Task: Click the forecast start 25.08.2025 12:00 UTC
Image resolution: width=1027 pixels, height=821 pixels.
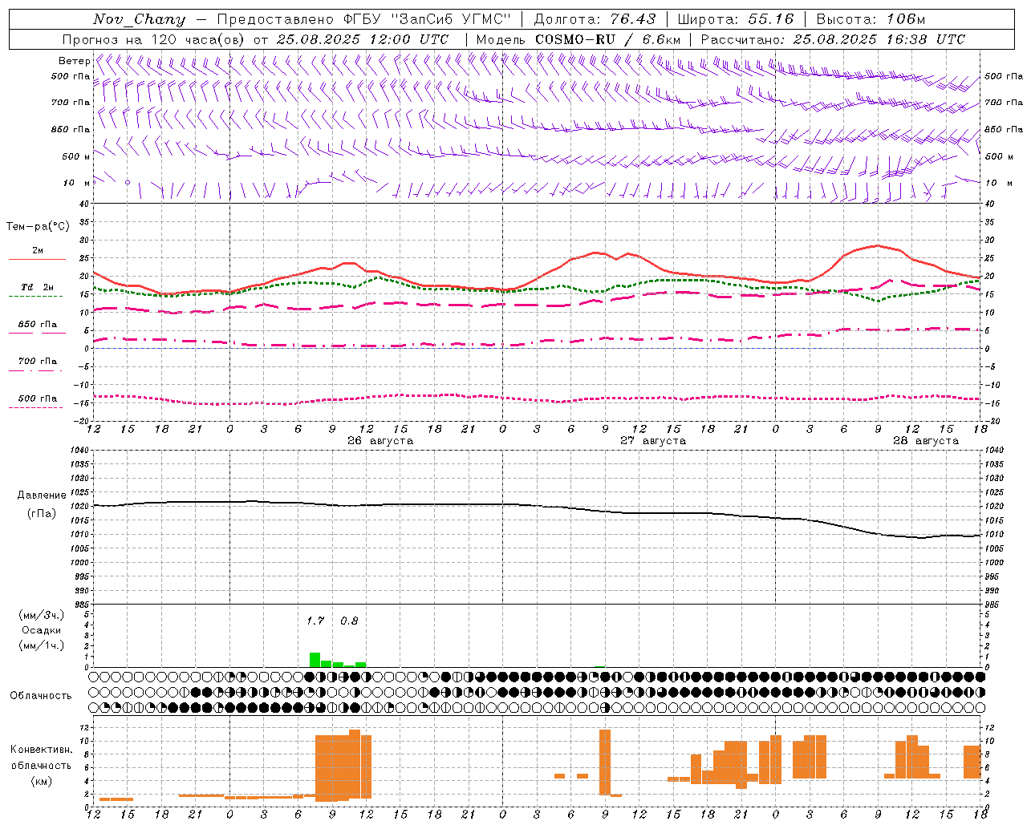Action: 363,39
